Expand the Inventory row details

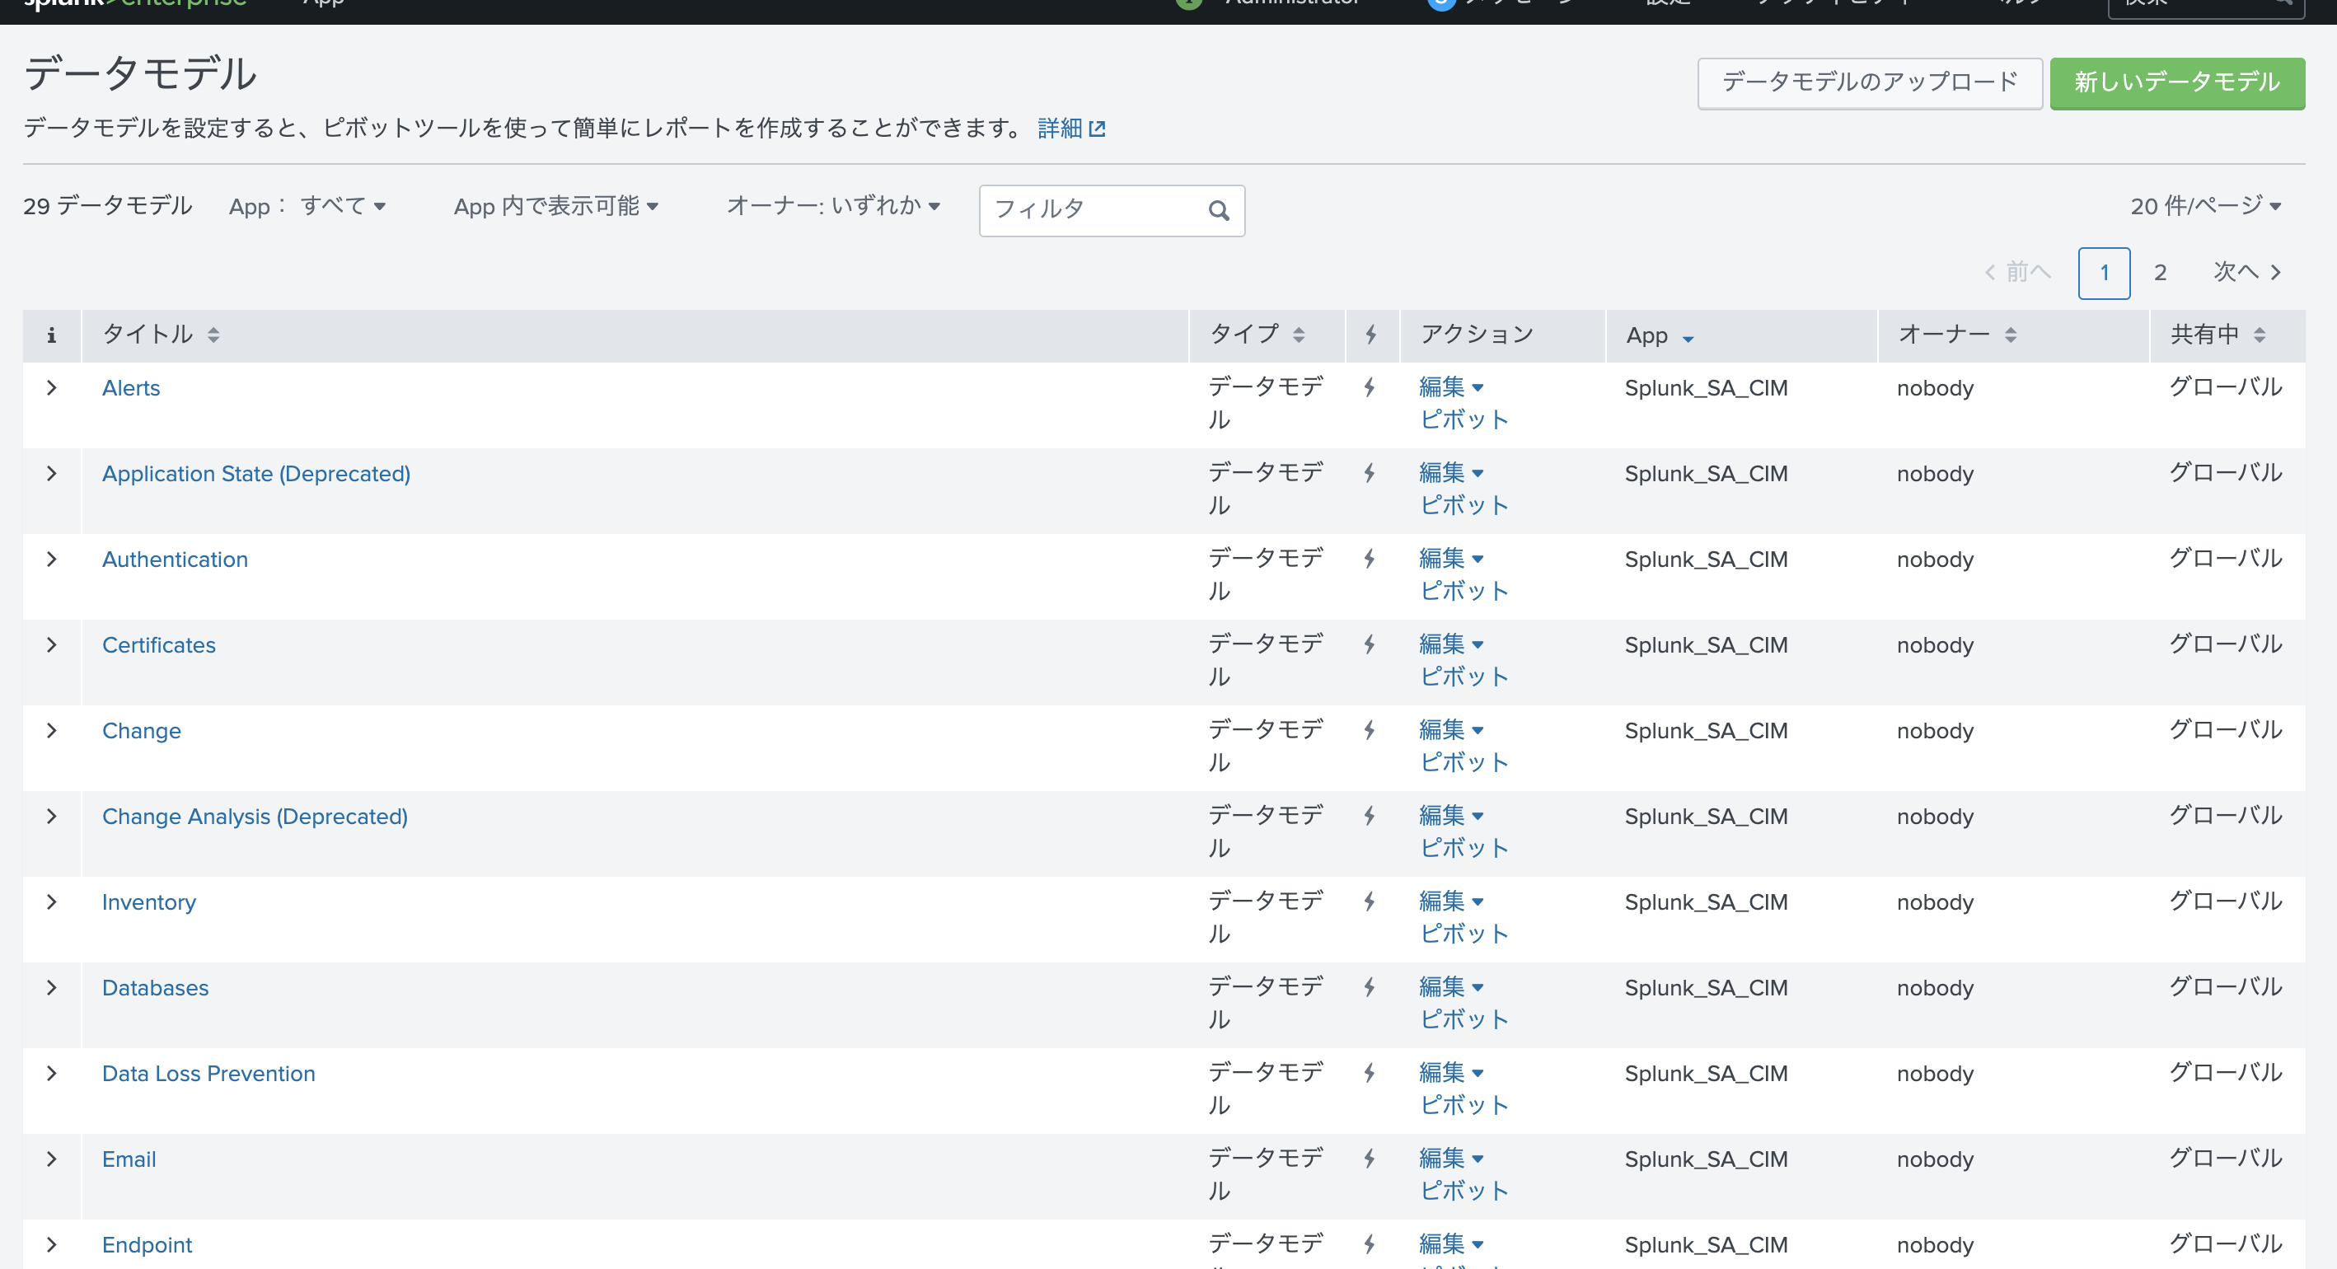point(52,901)
